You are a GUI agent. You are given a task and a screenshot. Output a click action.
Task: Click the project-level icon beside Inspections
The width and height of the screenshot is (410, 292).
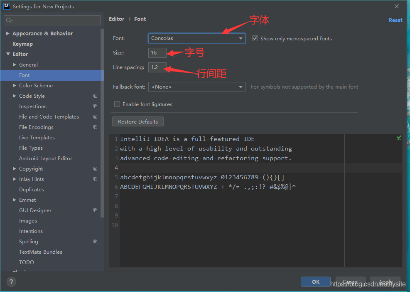pyautogui.click(x=96, y=106)
